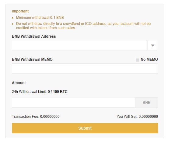
Task: Focus the BNB Withdrawal MEMO input box
Action: pos(85,69)
